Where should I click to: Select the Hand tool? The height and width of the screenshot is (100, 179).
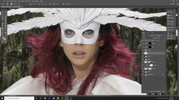6,33
